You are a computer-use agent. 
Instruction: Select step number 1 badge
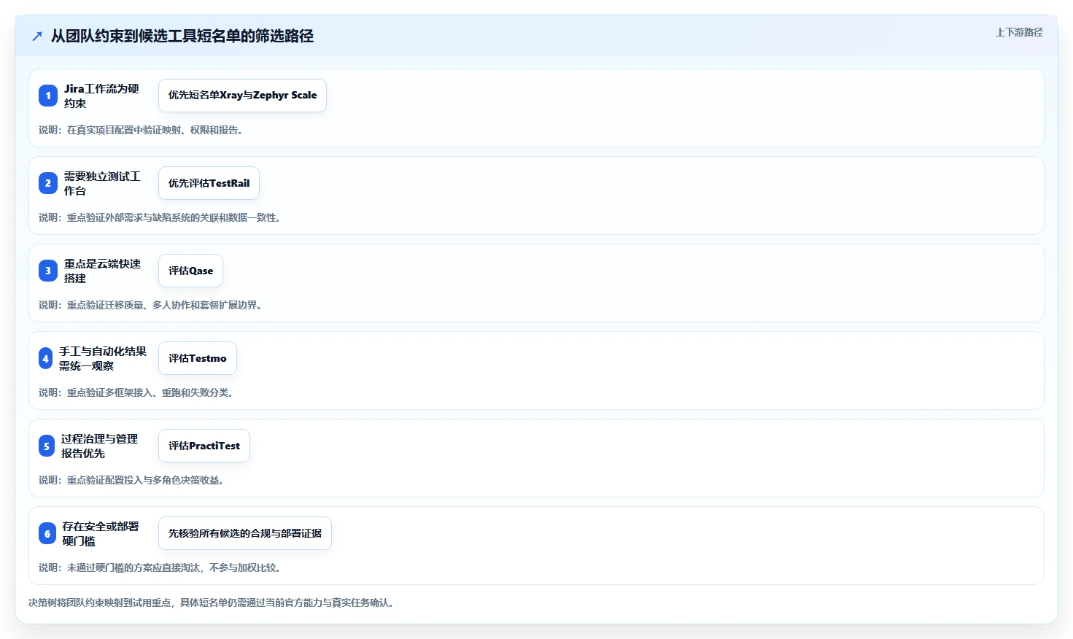(x=48, y=96)
